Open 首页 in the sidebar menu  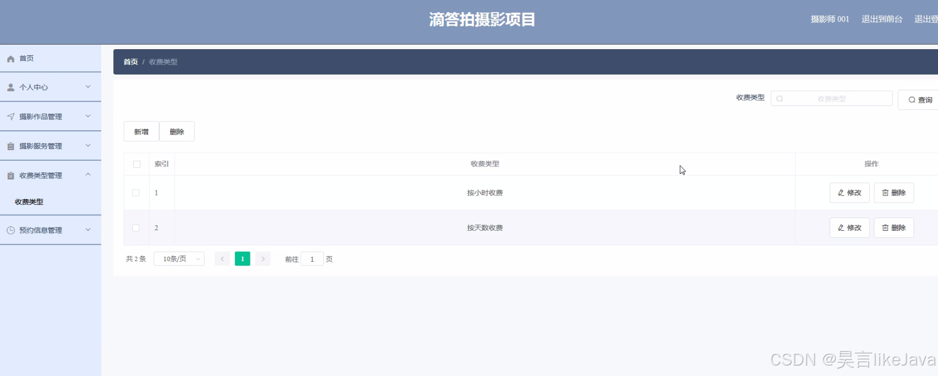50,59
